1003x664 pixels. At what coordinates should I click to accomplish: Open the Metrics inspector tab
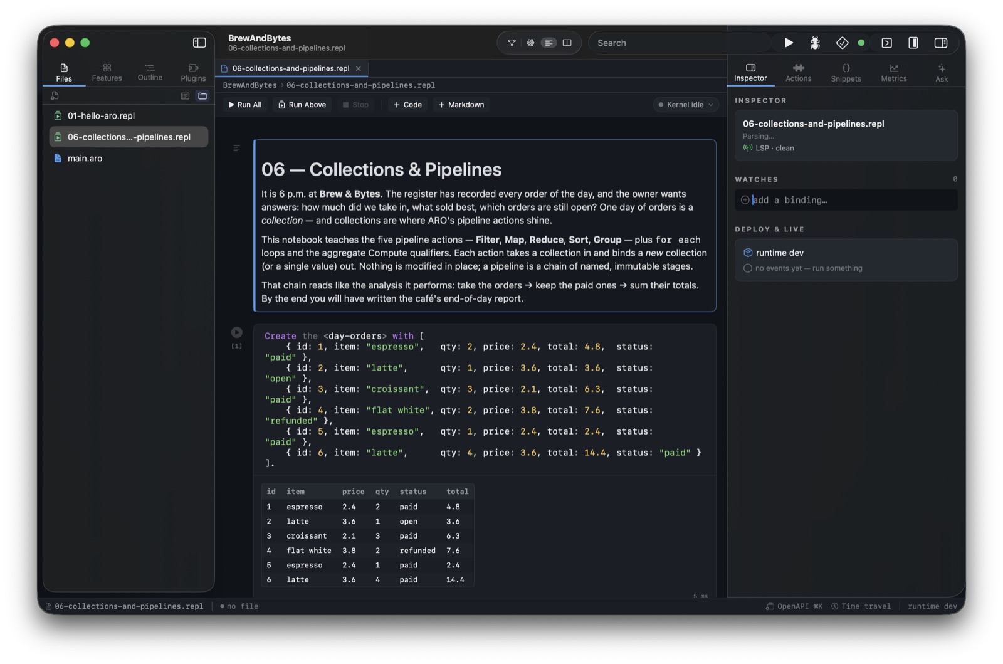(x=893, y=73)
